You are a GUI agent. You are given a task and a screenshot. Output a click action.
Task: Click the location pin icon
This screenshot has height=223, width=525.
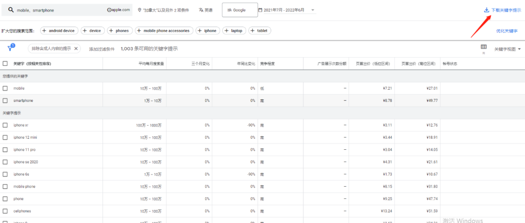(140, 10)
